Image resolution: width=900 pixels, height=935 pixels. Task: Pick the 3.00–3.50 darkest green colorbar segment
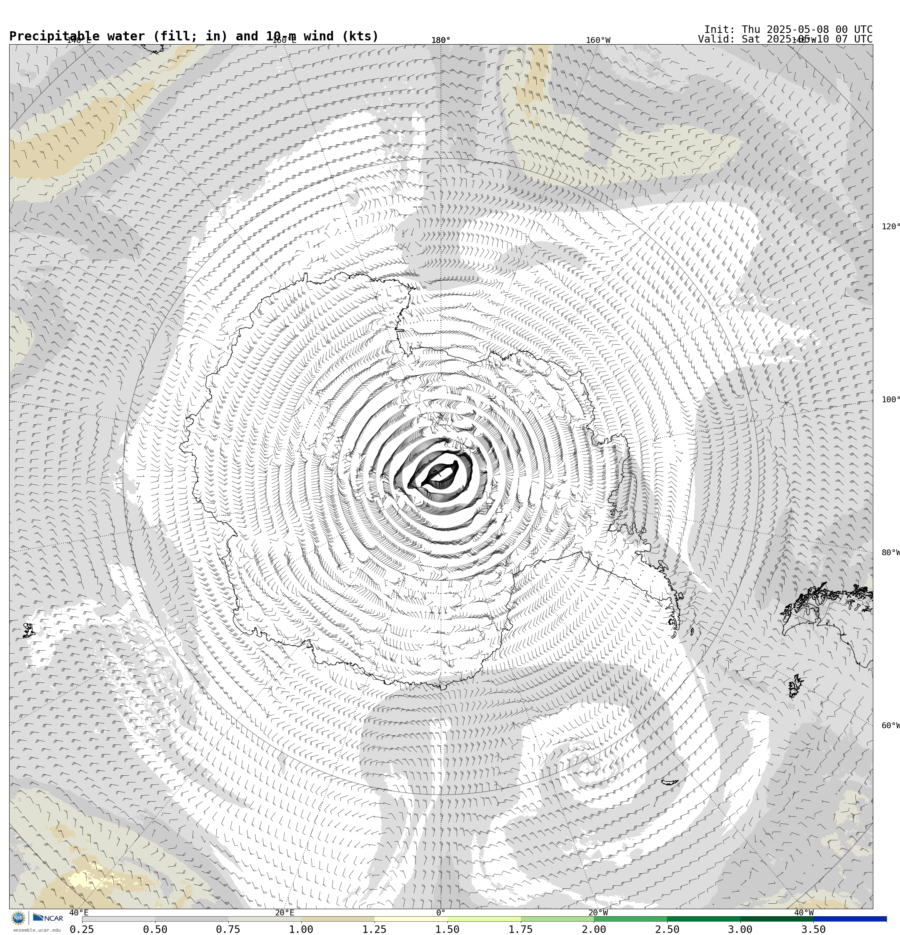pos(777,919)
